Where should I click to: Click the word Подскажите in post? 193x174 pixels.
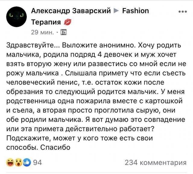(27, 139)
